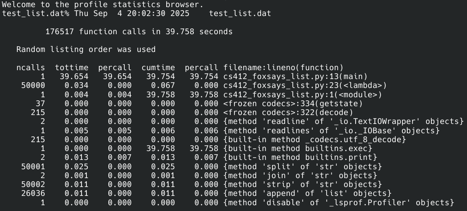Click the 'append' of 'list' objects line
The height and width of the screenshot is (211, 467).
tap(307, 193)
